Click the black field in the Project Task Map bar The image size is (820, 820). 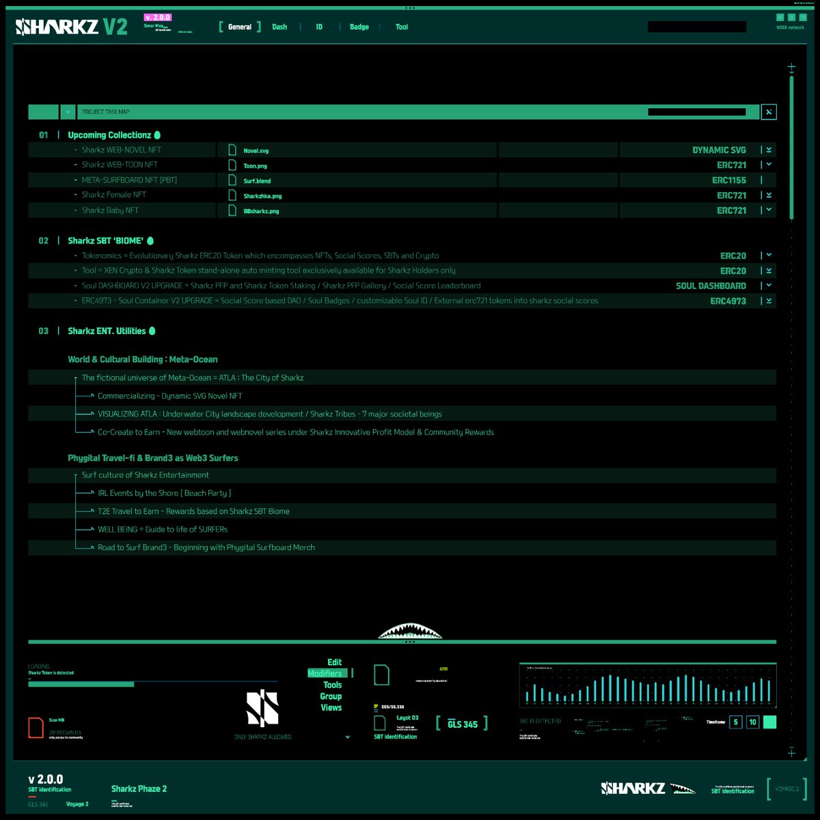point(697,111)
